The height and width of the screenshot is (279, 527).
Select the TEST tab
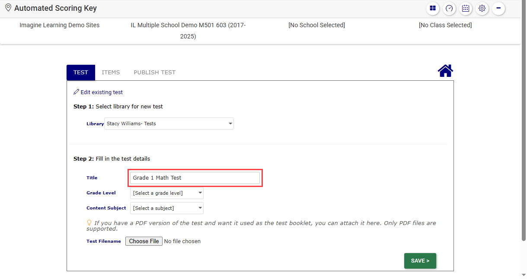(x=81, y=73)
